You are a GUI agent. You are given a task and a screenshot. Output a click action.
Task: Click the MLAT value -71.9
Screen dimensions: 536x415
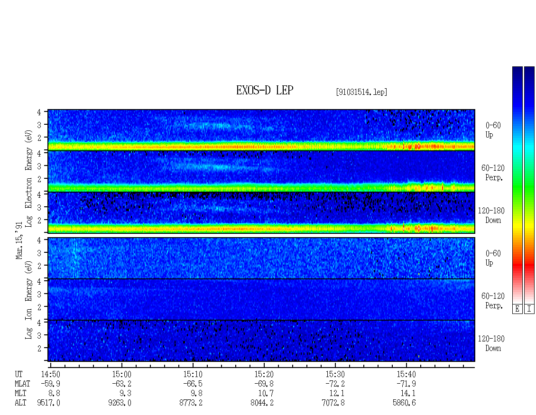pos(406,384)
